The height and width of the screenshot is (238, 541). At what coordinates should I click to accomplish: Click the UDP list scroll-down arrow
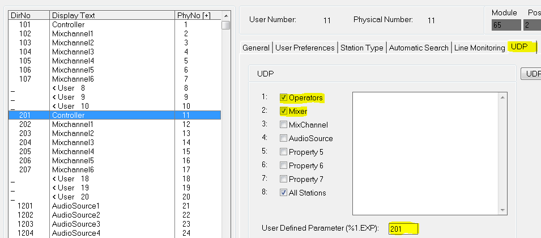click(x=502, y=210)
